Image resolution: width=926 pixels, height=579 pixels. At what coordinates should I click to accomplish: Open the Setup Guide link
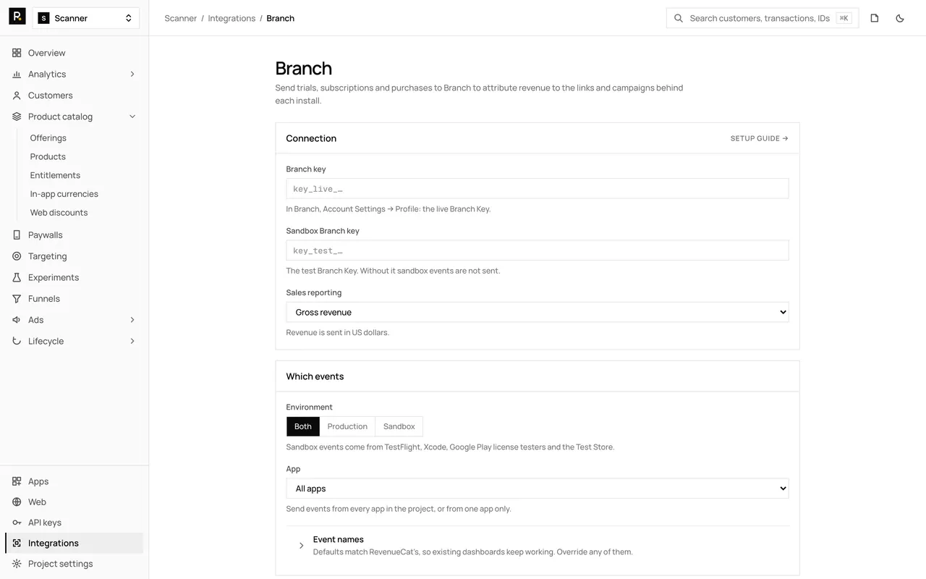[760, 138]
